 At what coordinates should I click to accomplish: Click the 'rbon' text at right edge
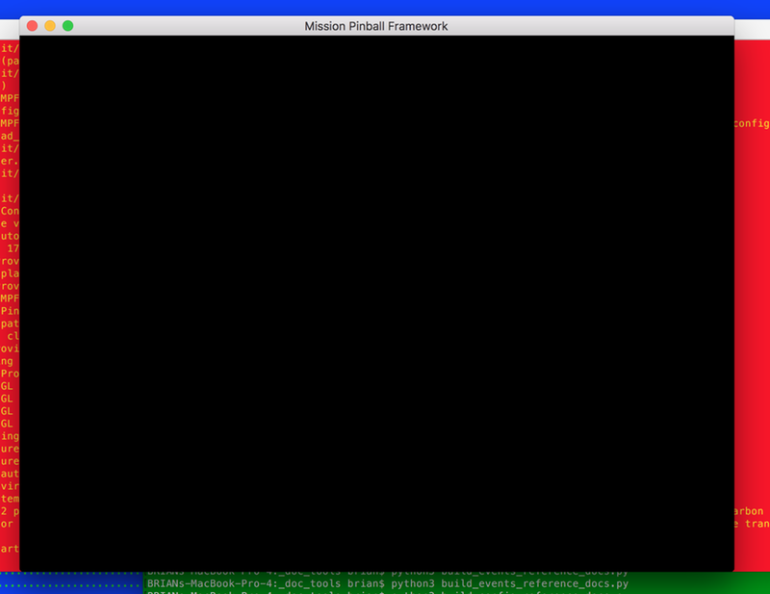coord(752,511)
